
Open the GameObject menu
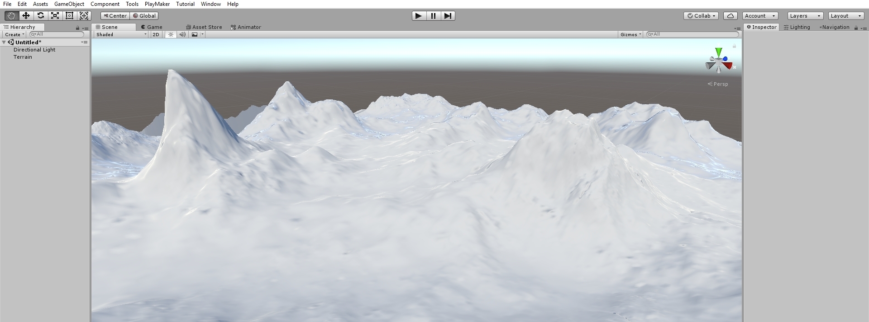(x=69, y=4)
